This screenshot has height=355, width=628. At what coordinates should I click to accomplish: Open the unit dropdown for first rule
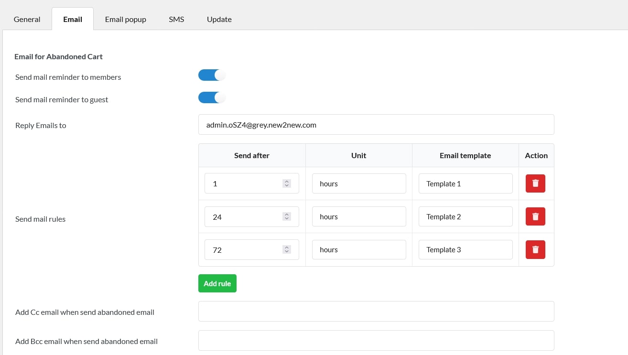click(358, 183)
